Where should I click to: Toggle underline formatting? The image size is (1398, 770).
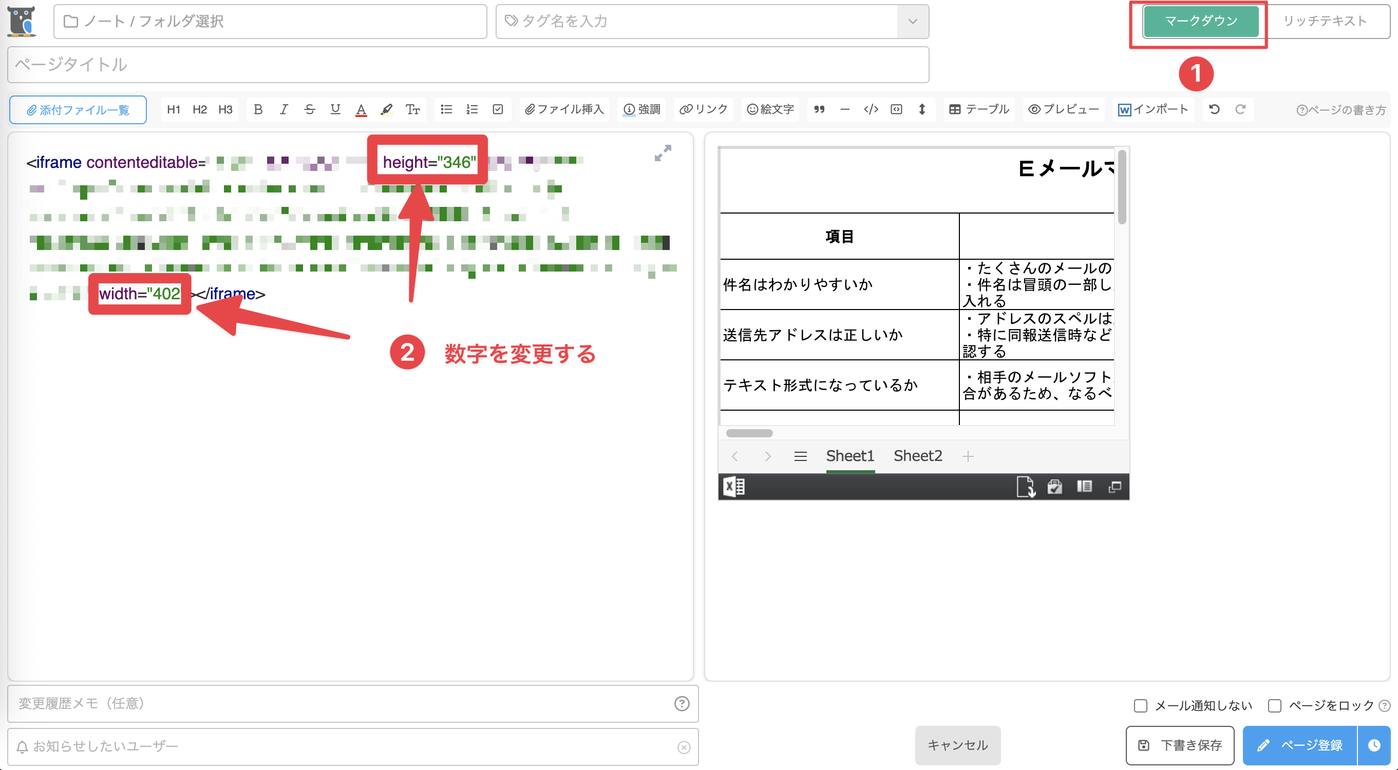(335, 109)
